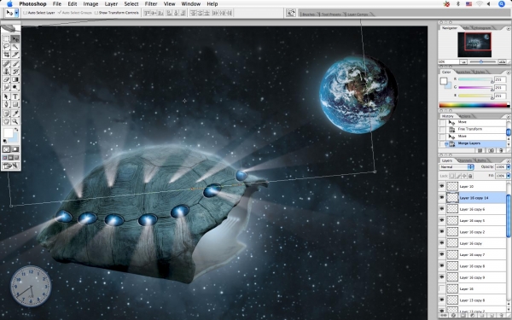Image resolution: width=512 pixels, height=320 pixels.
Task: Switch to the Actions tab
Action: (465, 116)
